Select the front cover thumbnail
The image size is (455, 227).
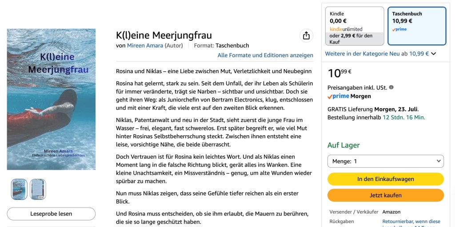coord(19,189)
